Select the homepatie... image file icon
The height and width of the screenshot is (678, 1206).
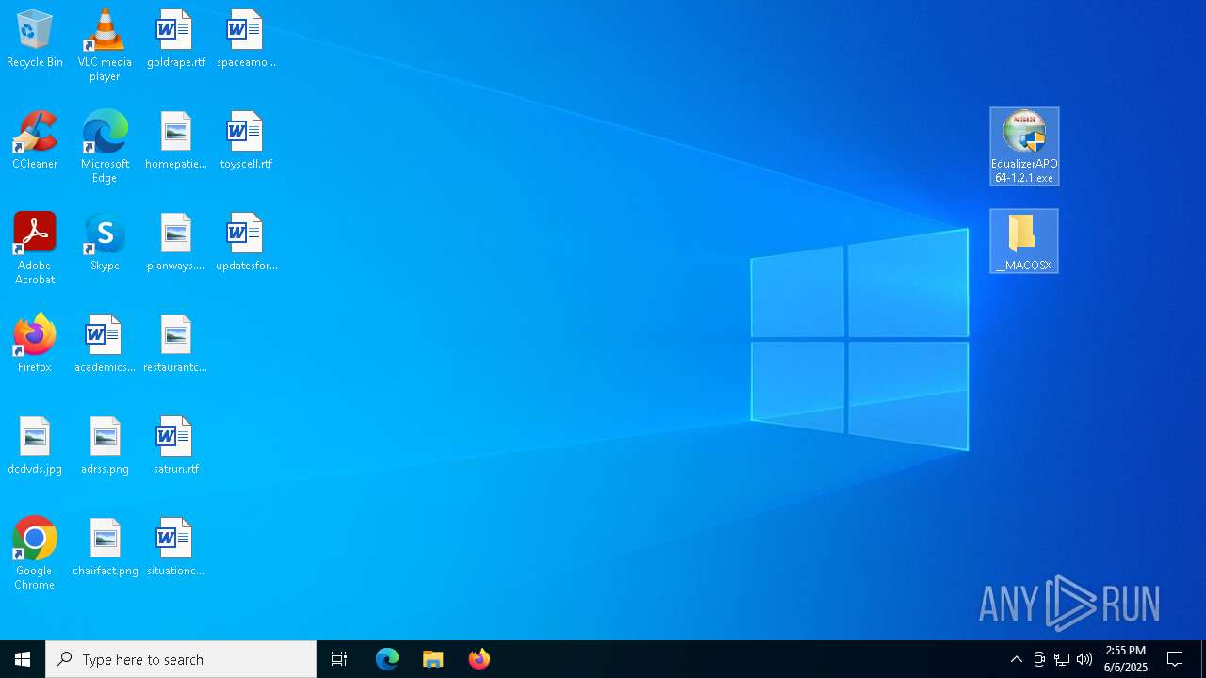(x=175, y=141)
